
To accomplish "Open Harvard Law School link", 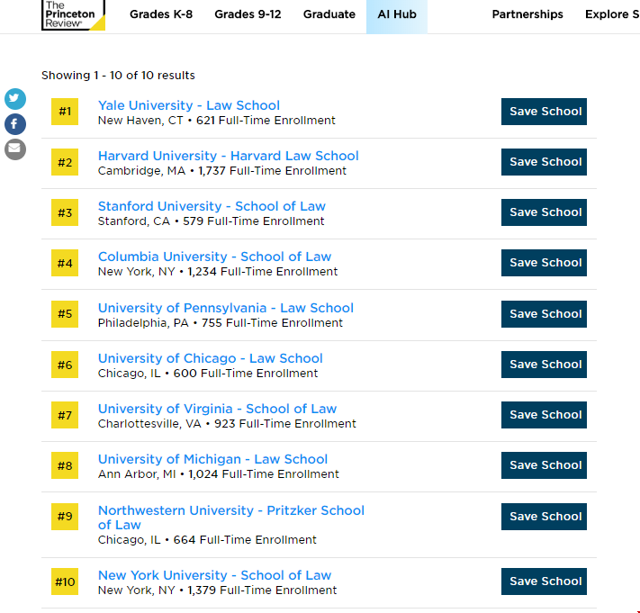I will click(228, 156).
